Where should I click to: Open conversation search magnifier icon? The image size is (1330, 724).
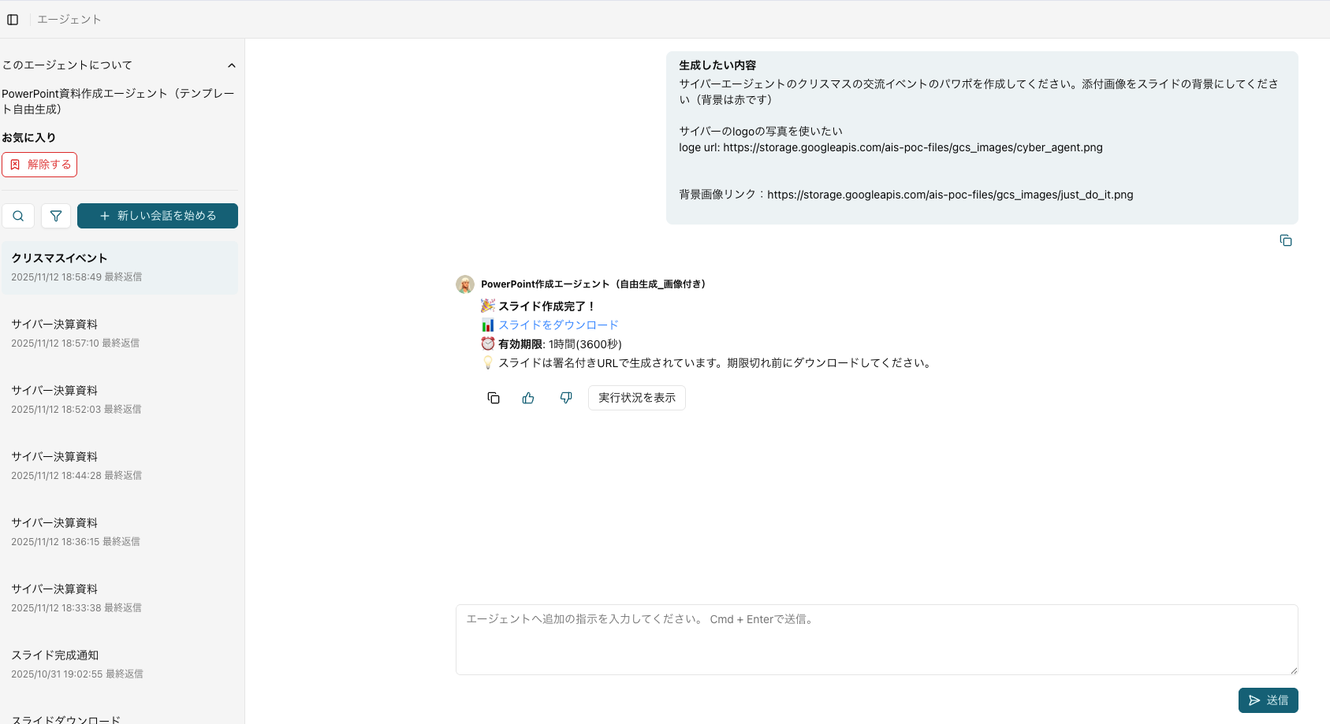point(18,216)
